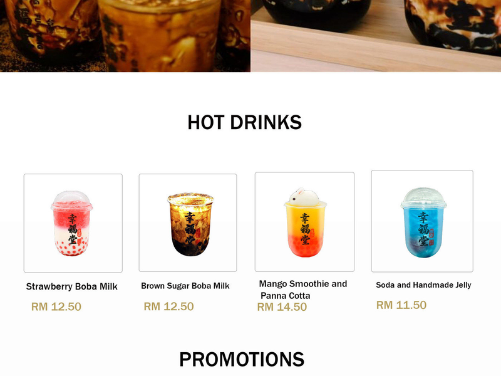The height and width of the screenshot is (376, 501).
Task: Click the Brown Sugar Boba Milk title
Action: click(x=185, y=286)
